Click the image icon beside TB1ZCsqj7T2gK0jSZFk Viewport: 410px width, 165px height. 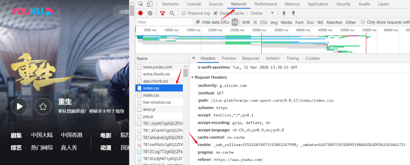click(139, 151)
